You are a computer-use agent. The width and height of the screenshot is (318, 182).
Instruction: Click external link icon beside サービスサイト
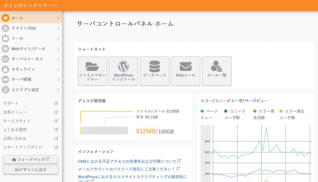click(56, 121)
